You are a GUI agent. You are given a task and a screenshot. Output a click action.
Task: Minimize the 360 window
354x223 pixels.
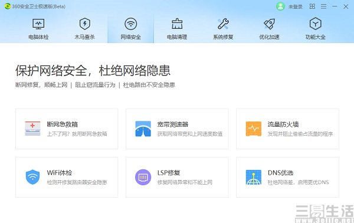point(335,6)
